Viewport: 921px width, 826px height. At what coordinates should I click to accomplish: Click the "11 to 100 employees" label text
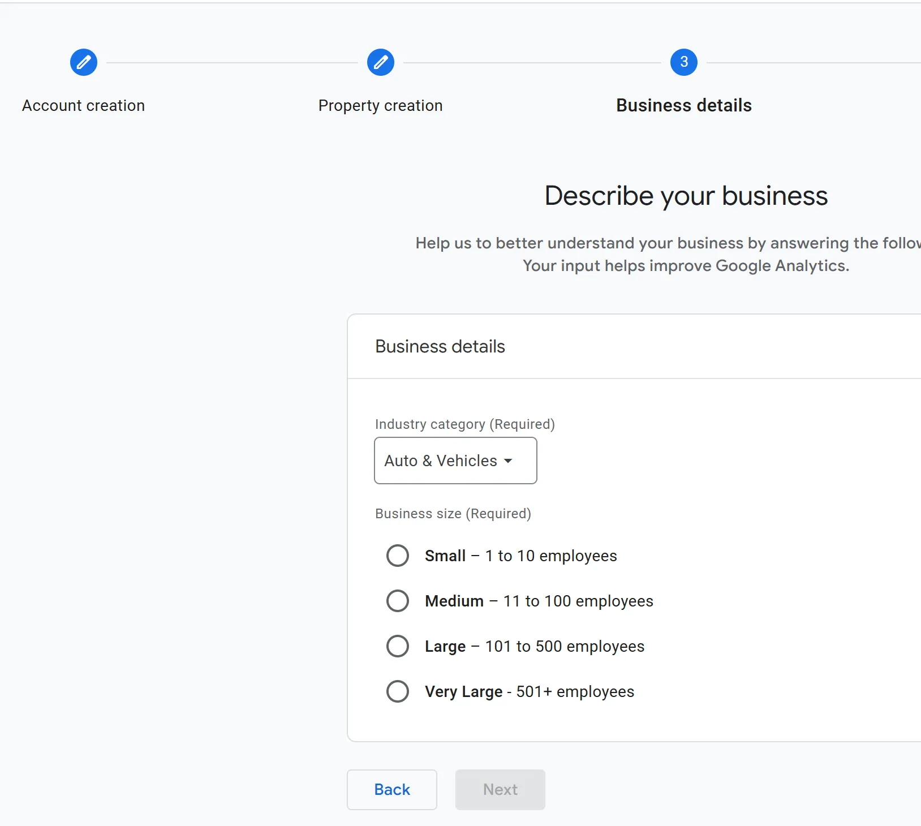click(x=578, y=601)
